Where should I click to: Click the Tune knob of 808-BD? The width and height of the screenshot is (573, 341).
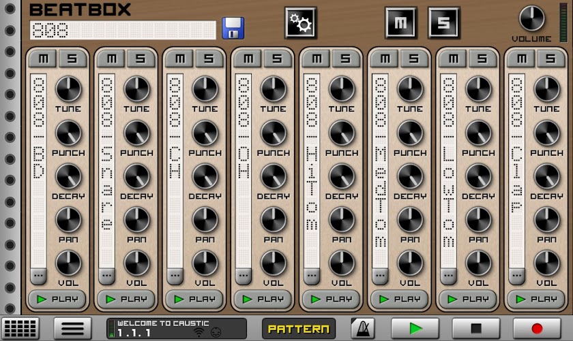(x=68, y=88)
